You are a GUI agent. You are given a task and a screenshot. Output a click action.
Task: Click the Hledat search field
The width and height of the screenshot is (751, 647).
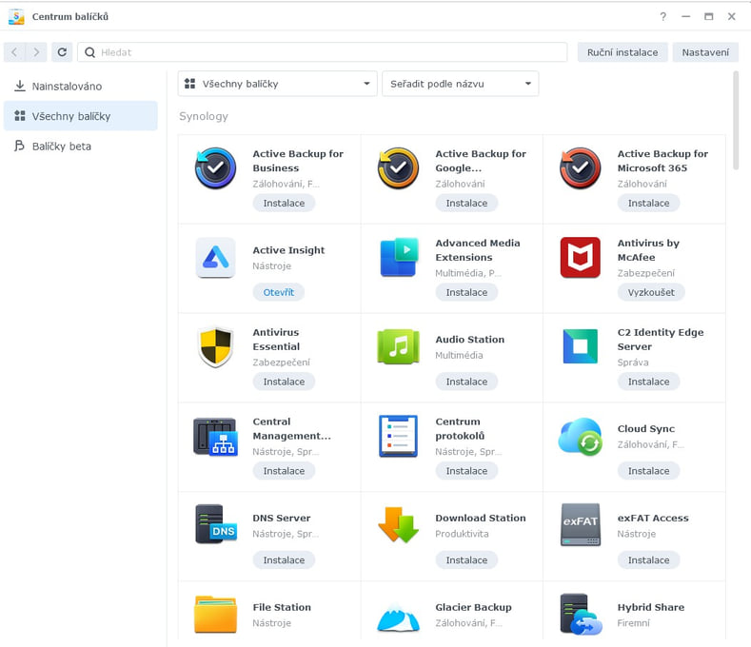(x=323, y=52)
